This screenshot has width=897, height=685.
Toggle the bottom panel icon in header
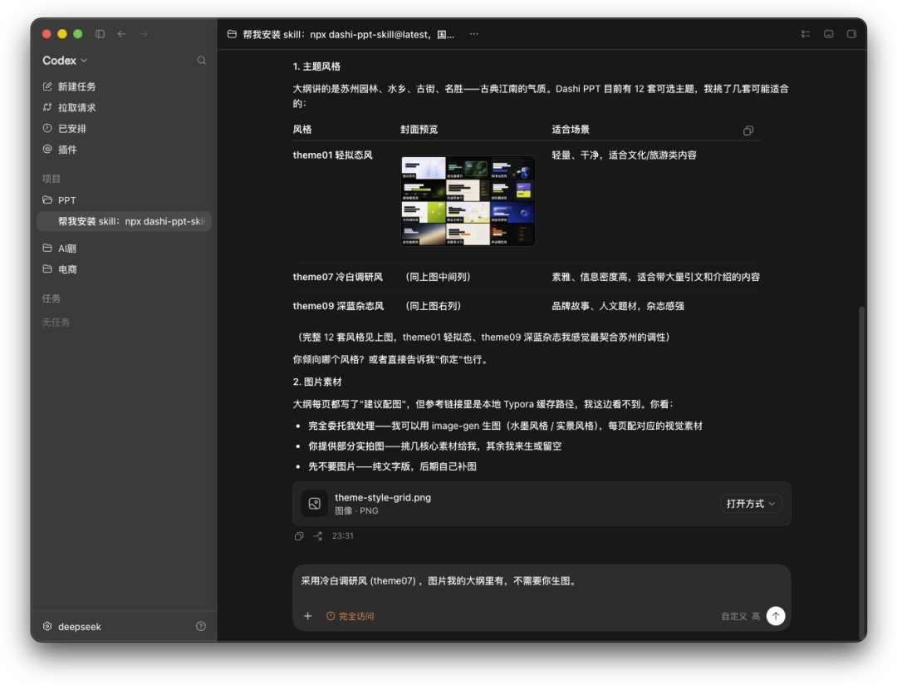828,34
